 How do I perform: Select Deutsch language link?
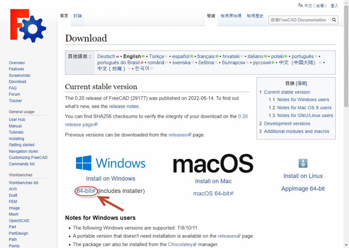pos(106,56)
